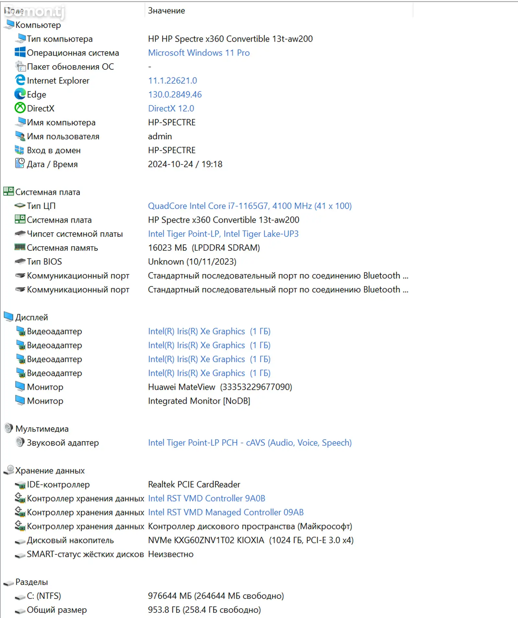Click the Поле column header
518x618 pixels.
[73, 11]
